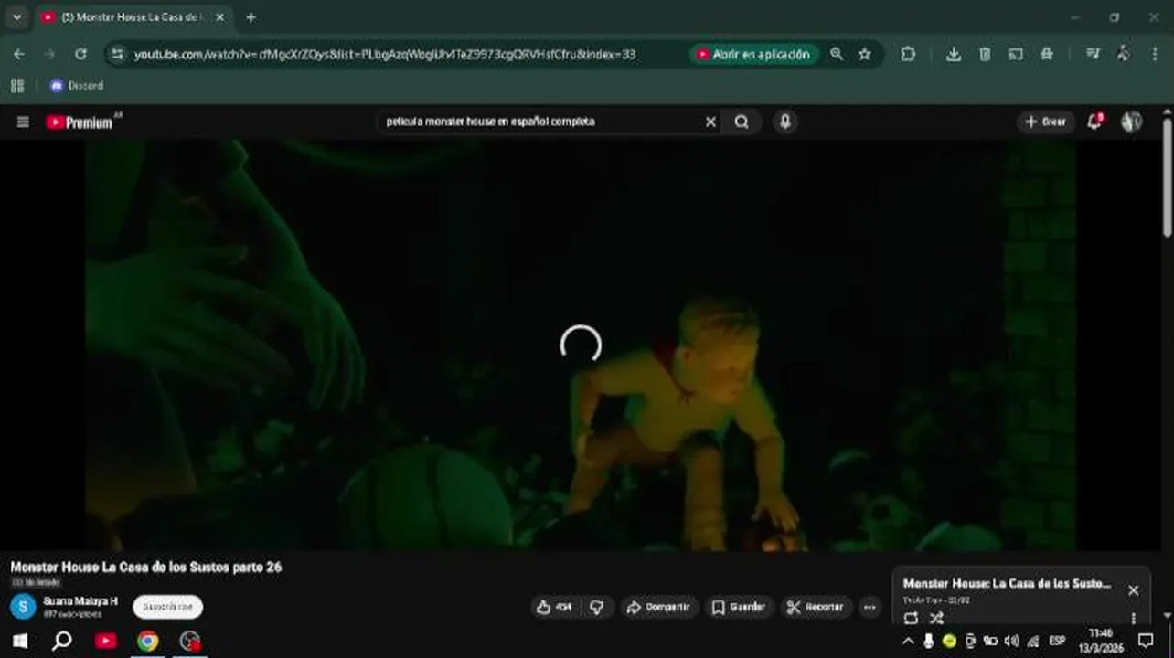Open the tab search dropdown arrow

(16, 17)
